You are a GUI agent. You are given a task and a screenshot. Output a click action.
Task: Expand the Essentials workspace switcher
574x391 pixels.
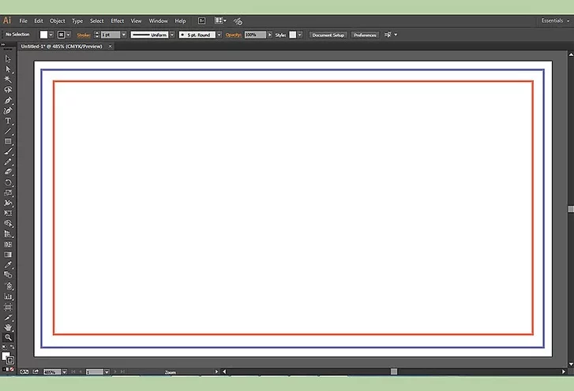tap(554, 20)
